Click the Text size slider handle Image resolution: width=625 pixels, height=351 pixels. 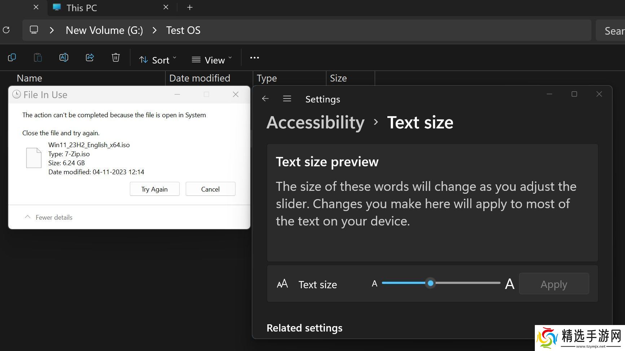430,283
